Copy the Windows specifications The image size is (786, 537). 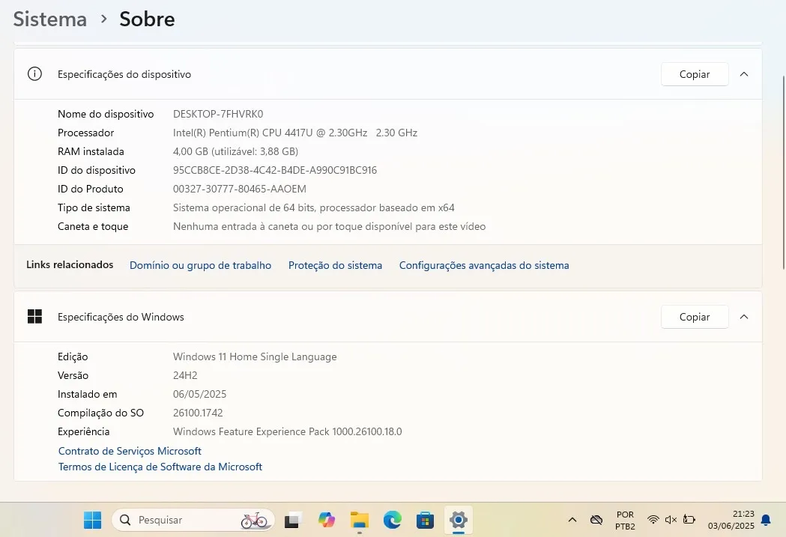point(695,317)
